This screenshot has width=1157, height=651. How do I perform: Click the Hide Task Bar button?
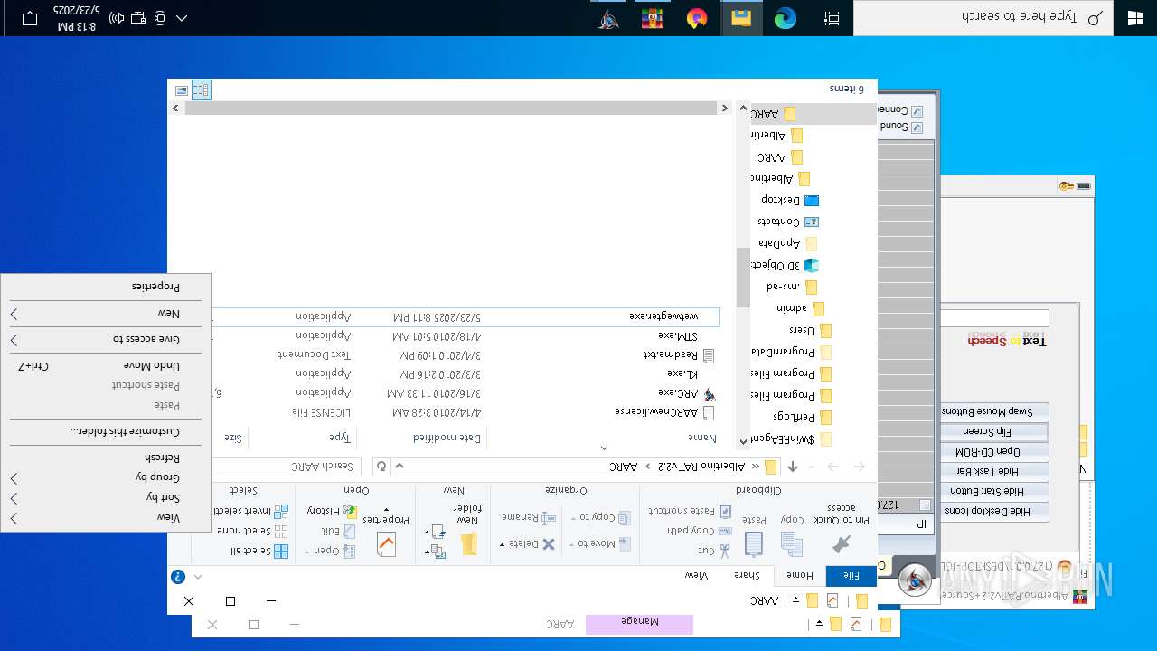tap(993, 471)
